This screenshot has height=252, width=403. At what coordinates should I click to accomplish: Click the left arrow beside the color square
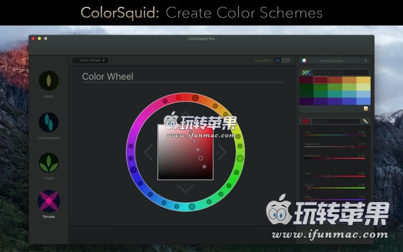[149, 152]
